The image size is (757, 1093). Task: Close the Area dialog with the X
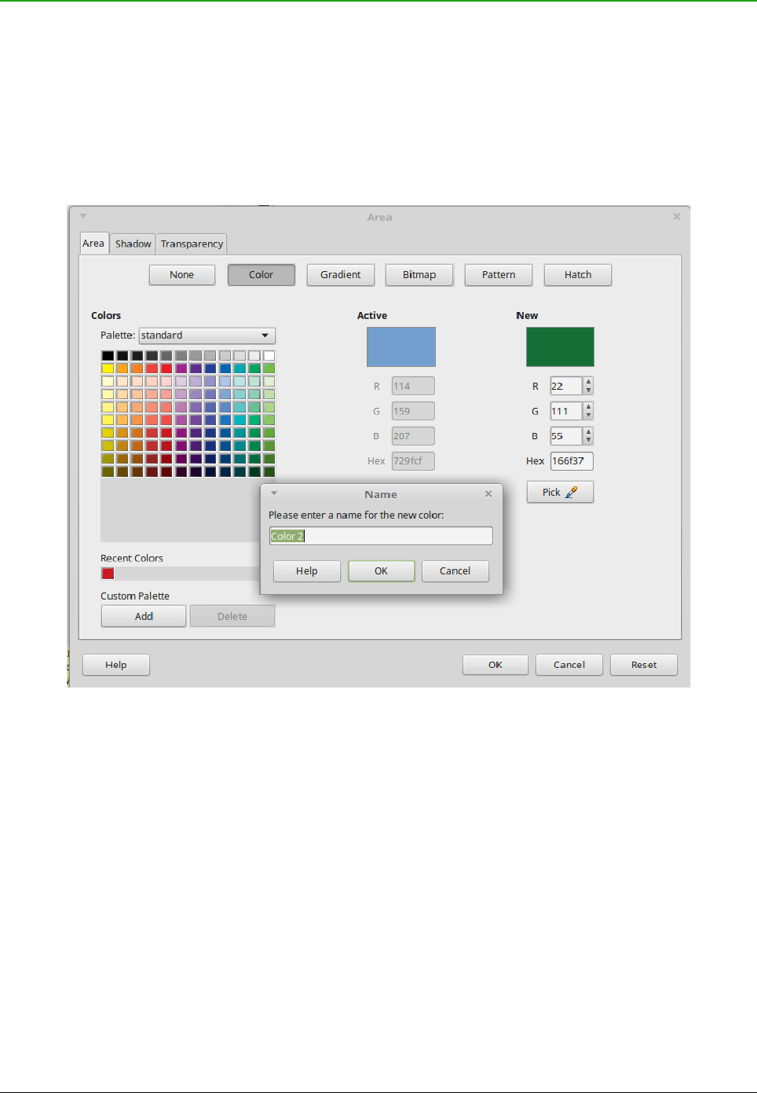coord(677,216)
